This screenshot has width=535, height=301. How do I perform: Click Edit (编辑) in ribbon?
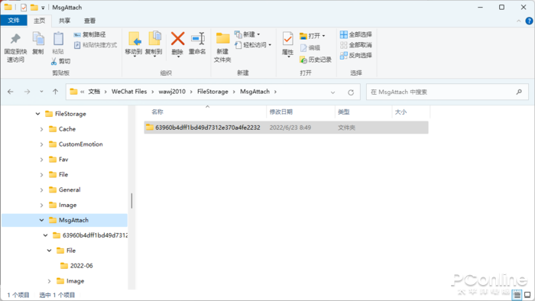310,47
